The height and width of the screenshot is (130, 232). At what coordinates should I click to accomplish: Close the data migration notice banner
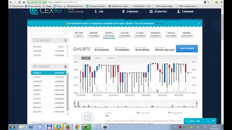click(199, 23)
